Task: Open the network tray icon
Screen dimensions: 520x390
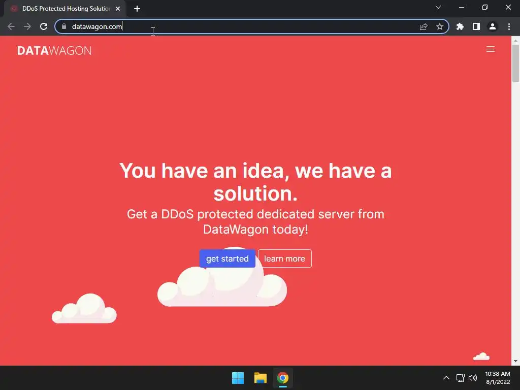Action: pyautogui.click(x=460, y=378)
